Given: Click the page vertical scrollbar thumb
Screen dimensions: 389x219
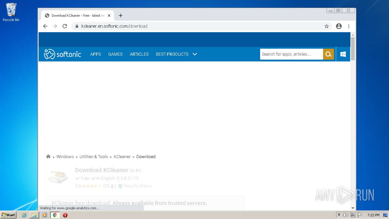Looking at the screenshot, I should [x=353, y=49].
